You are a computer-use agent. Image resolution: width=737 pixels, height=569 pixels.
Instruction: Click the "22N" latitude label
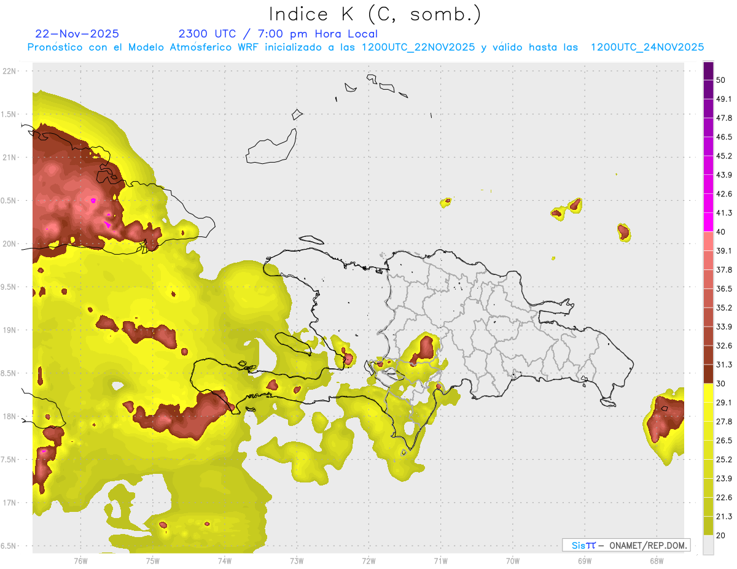click(x=9, y=71)
